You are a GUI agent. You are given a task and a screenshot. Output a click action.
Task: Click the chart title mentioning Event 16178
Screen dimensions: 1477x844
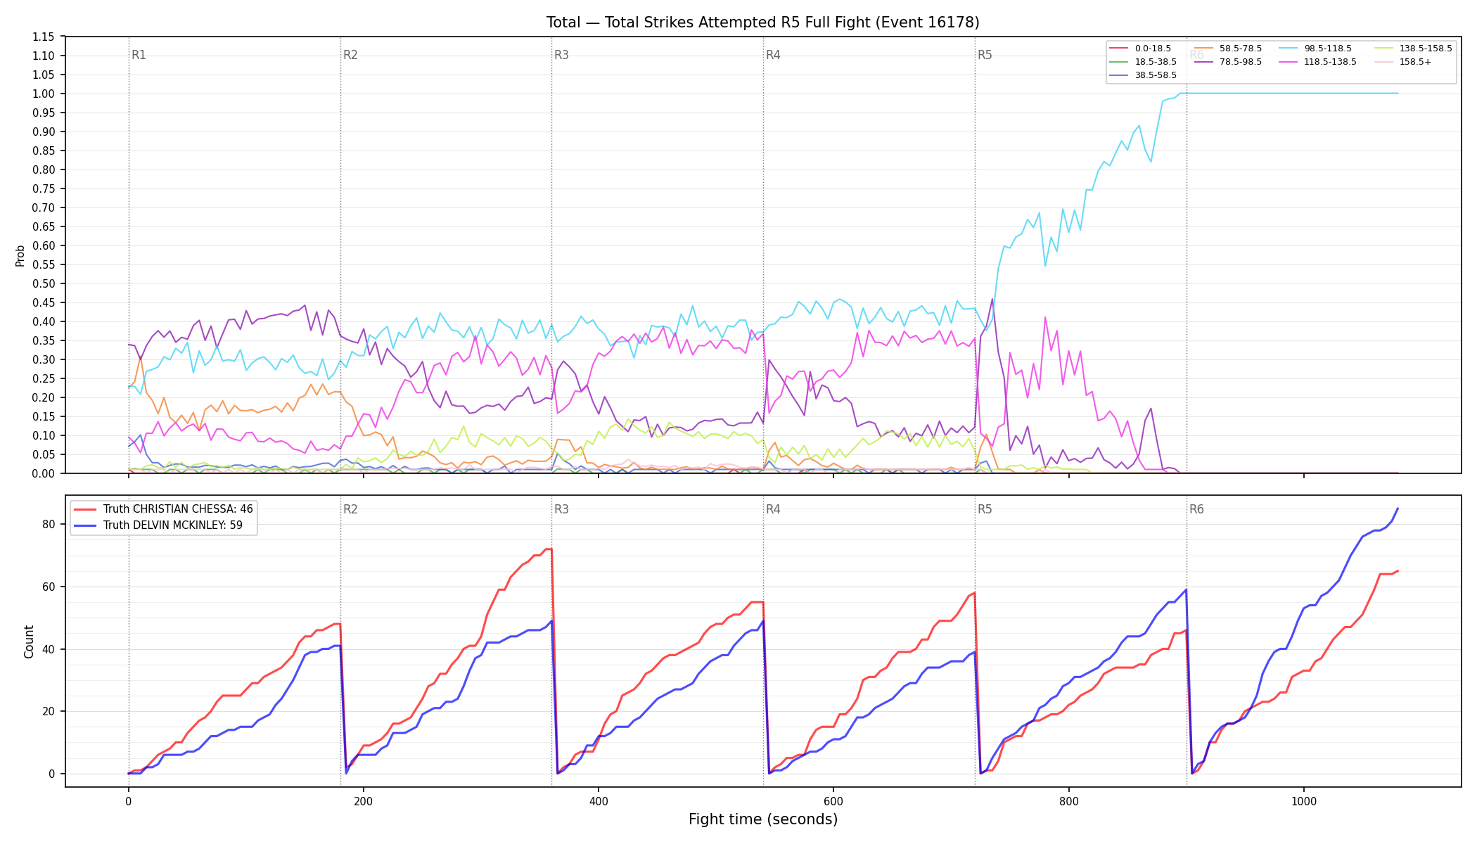[763, 23]
